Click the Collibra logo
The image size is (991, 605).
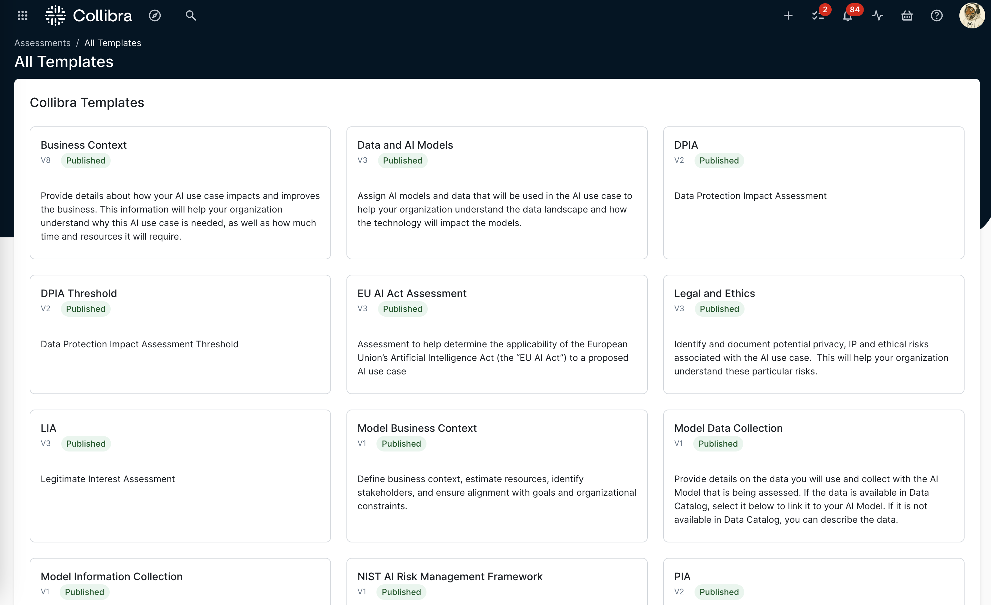tap(89, 16)
